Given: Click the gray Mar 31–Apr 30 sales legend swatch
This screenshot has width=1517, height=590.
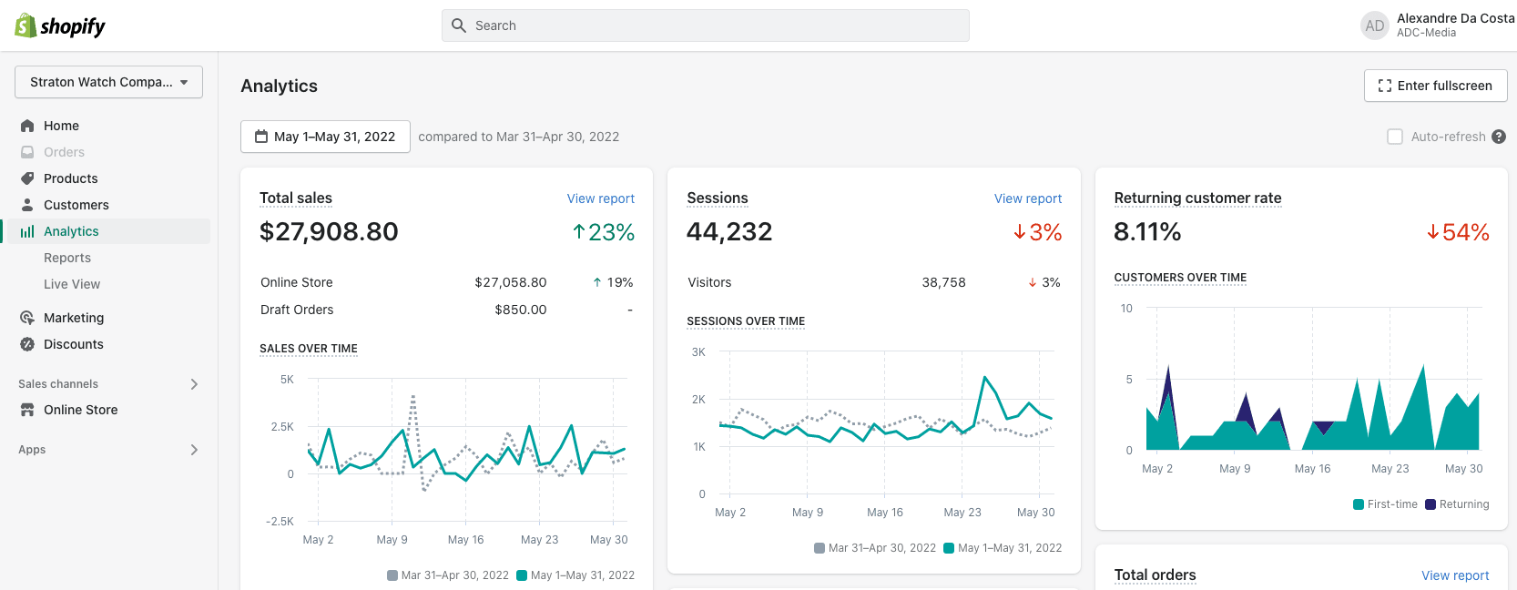Looking at the screenshot, I should (x=392, y=575).
